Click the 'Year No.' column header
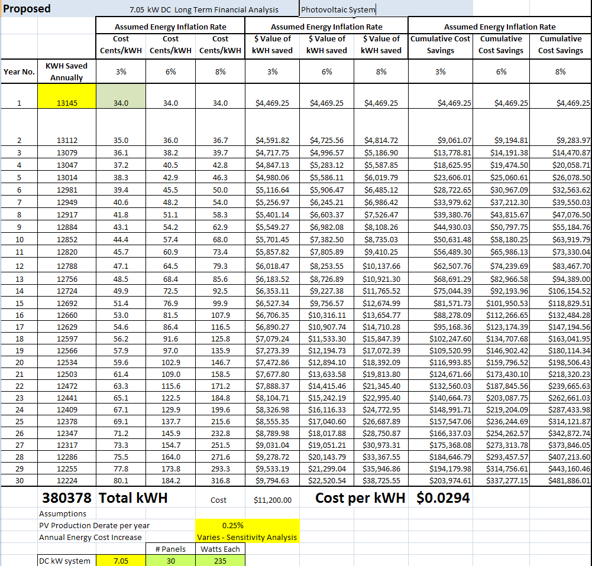The height and width of the screenshot is (566, 592). point(19,71)
